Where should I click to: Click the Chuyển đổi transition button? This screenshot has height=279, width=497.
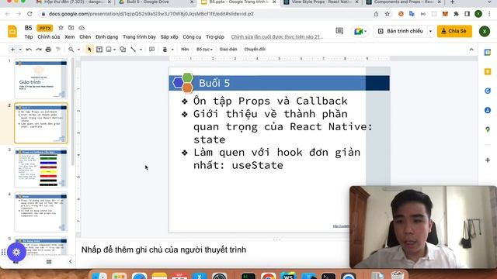[255, 50]
